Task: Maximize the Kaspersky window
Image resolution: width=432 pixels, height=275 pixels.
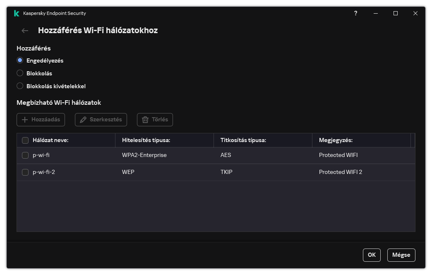Action: click(396, 13)
